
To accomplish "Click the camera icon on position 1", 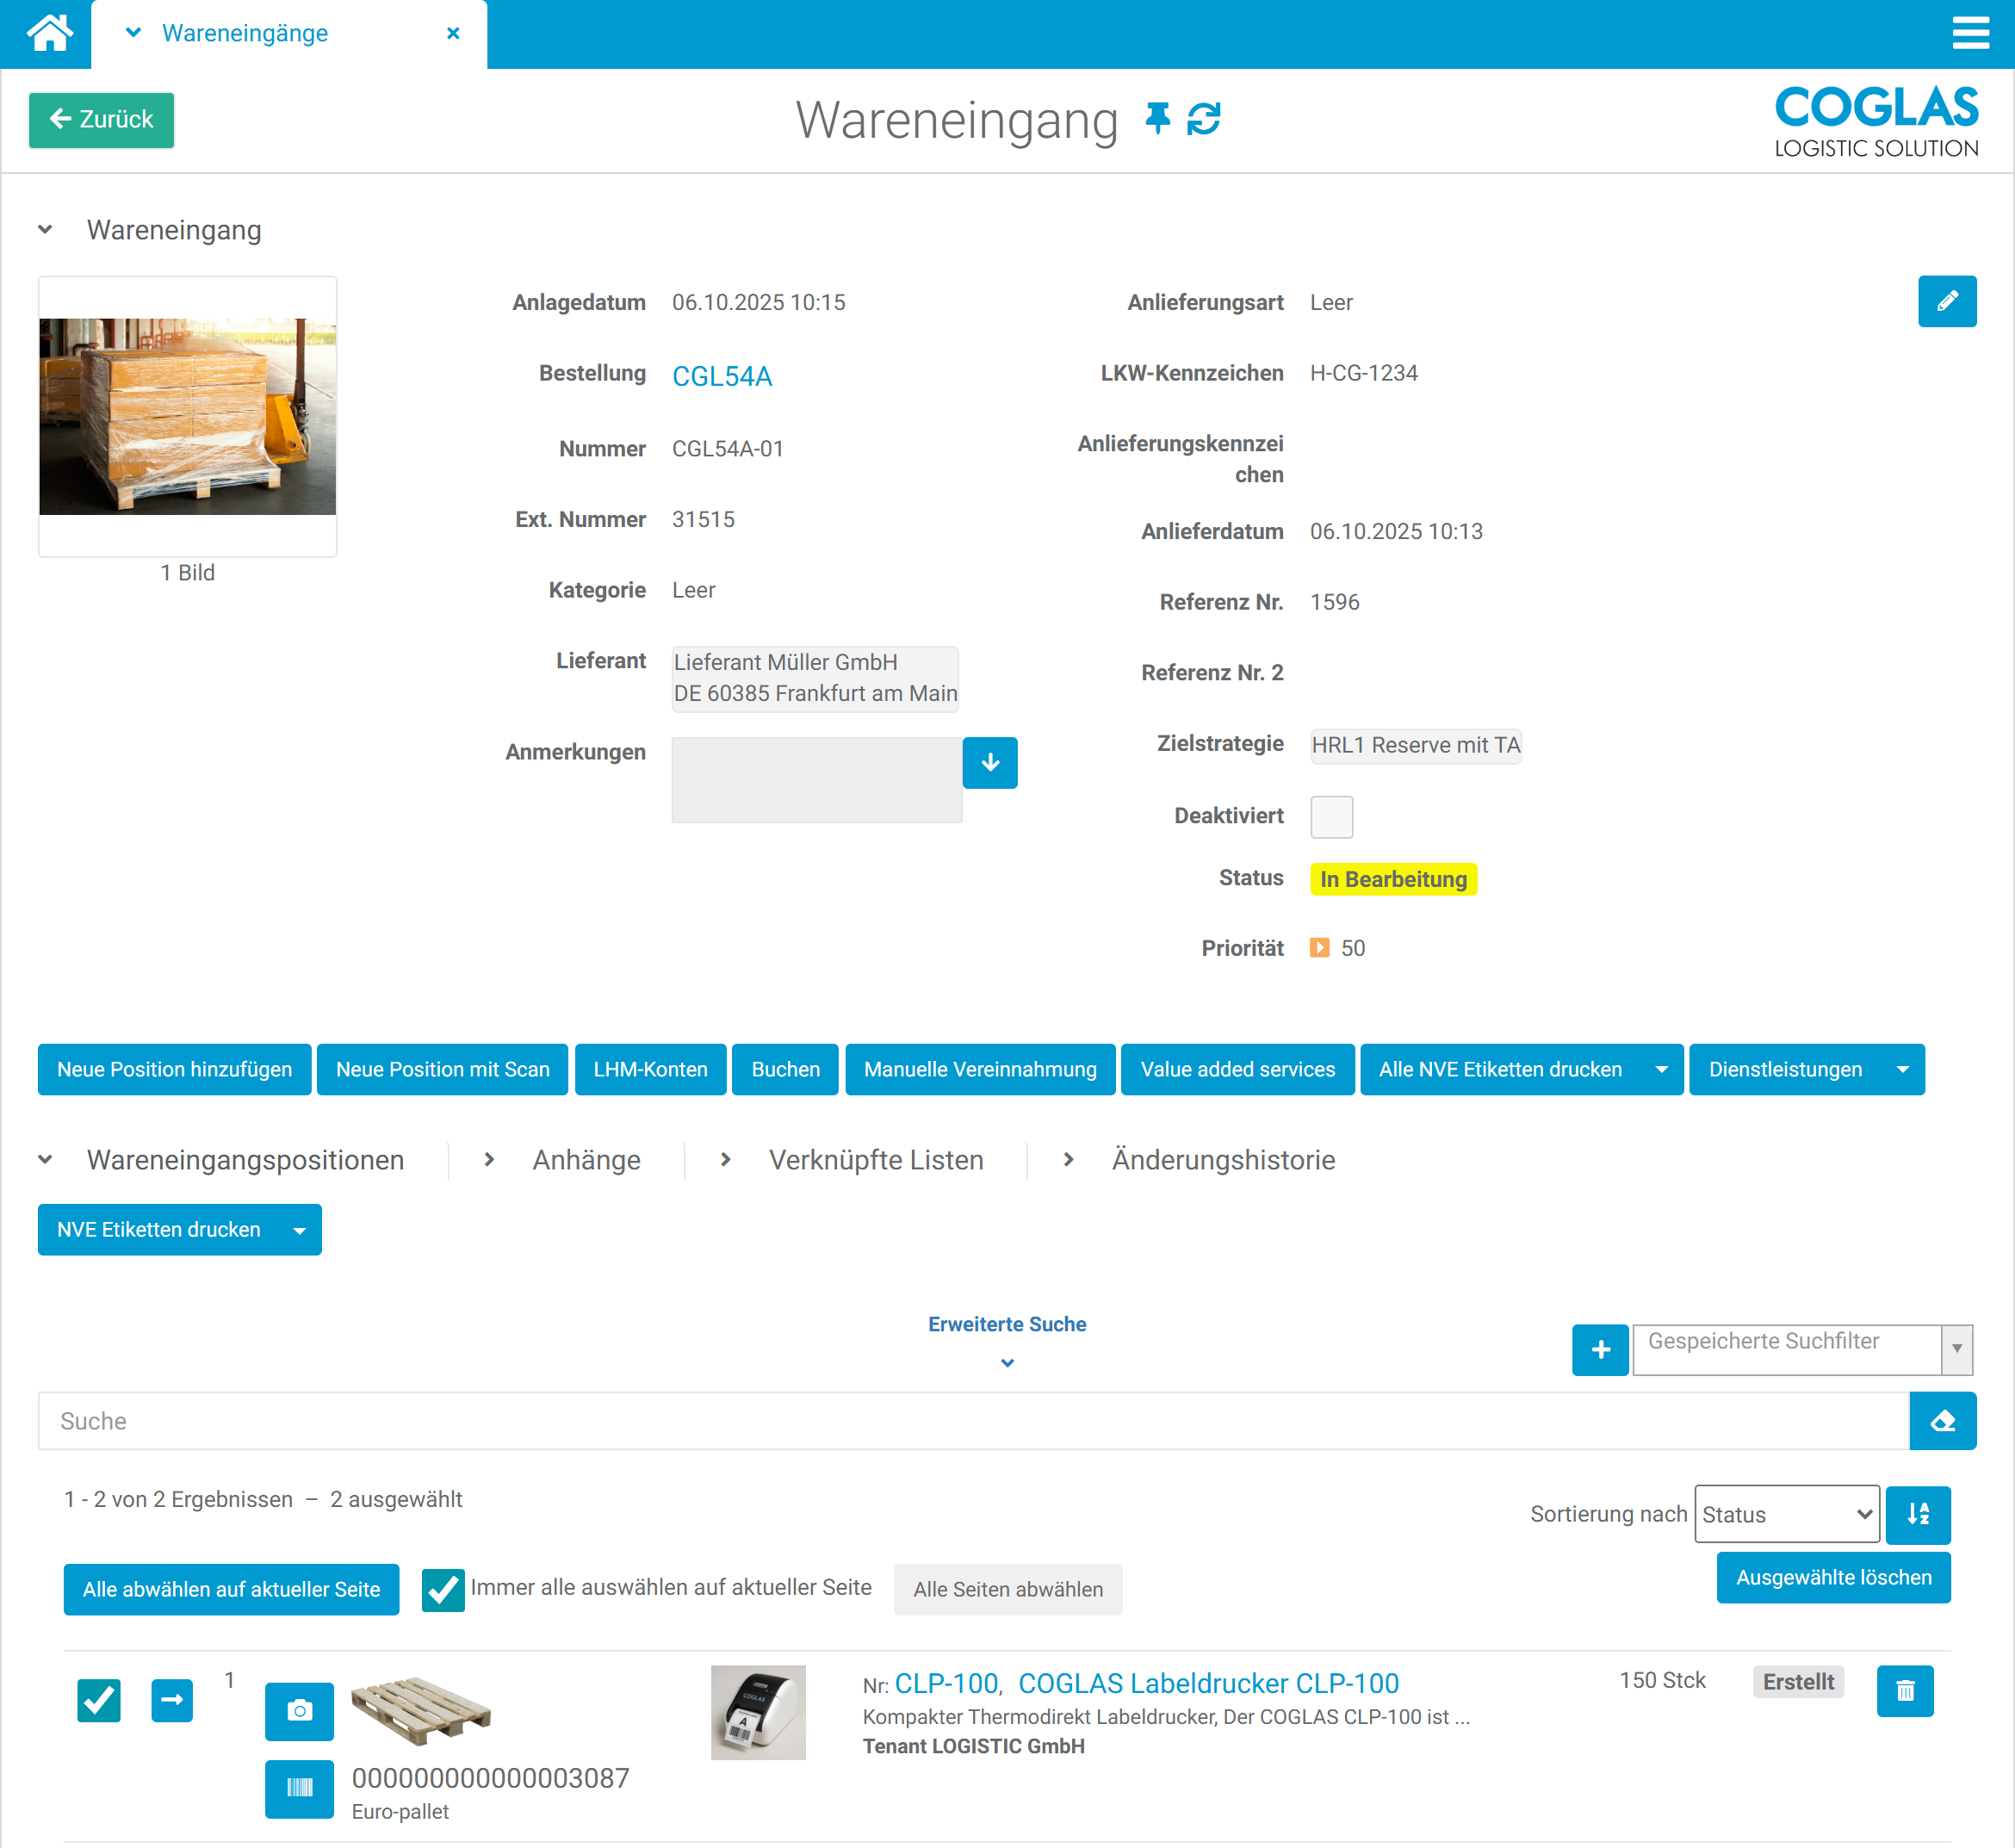I will [x=298, y=1710].
